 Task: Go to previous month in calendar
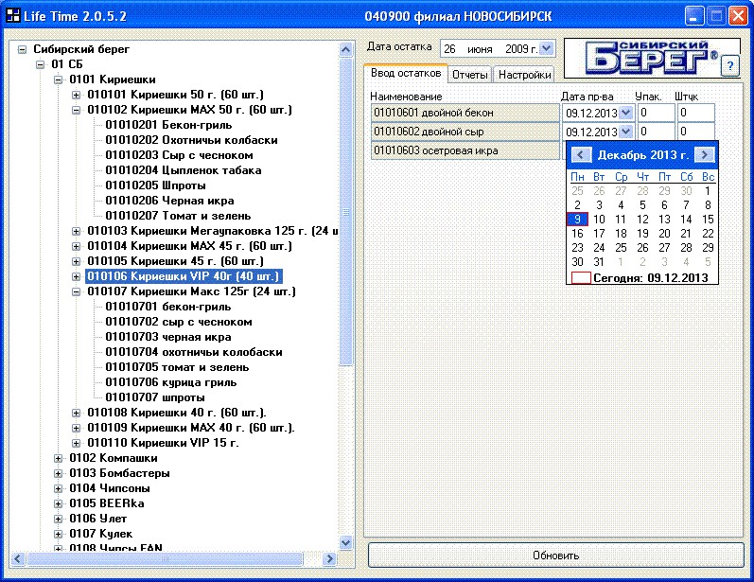click(x=581, y=155)
